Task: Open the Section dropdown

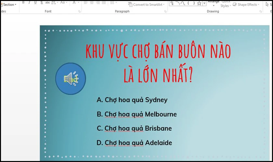Action: click(x=9, y=5)
